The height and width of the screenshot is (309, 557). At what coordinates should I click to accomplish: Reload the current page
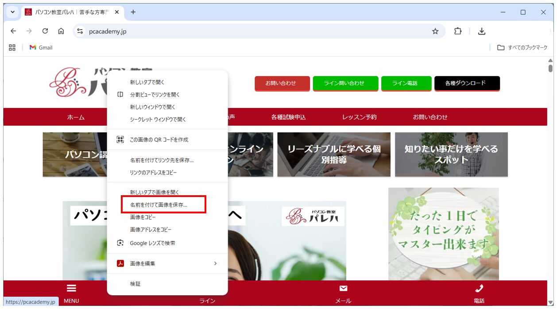tap(45, 31)
